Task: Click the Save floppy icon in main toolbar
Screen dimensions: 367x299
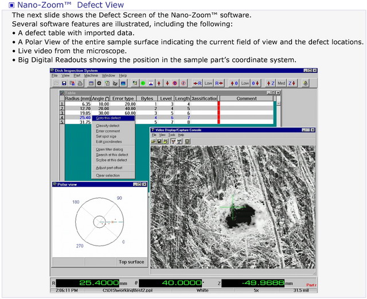Action: click(x=64, y=83)
